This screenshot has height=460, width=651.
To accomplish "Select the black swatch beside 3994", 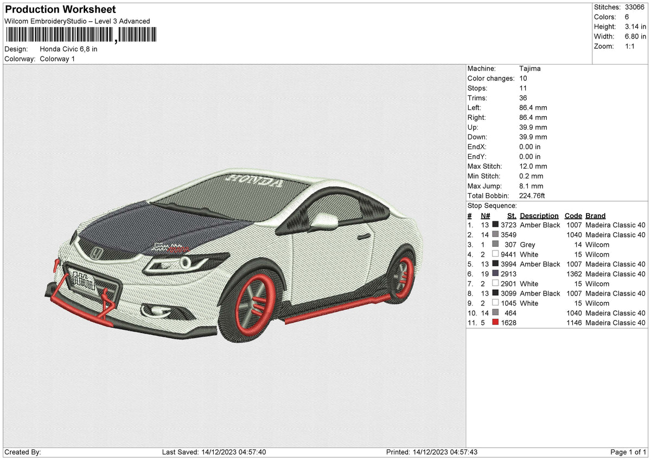I will coord(495,264).
